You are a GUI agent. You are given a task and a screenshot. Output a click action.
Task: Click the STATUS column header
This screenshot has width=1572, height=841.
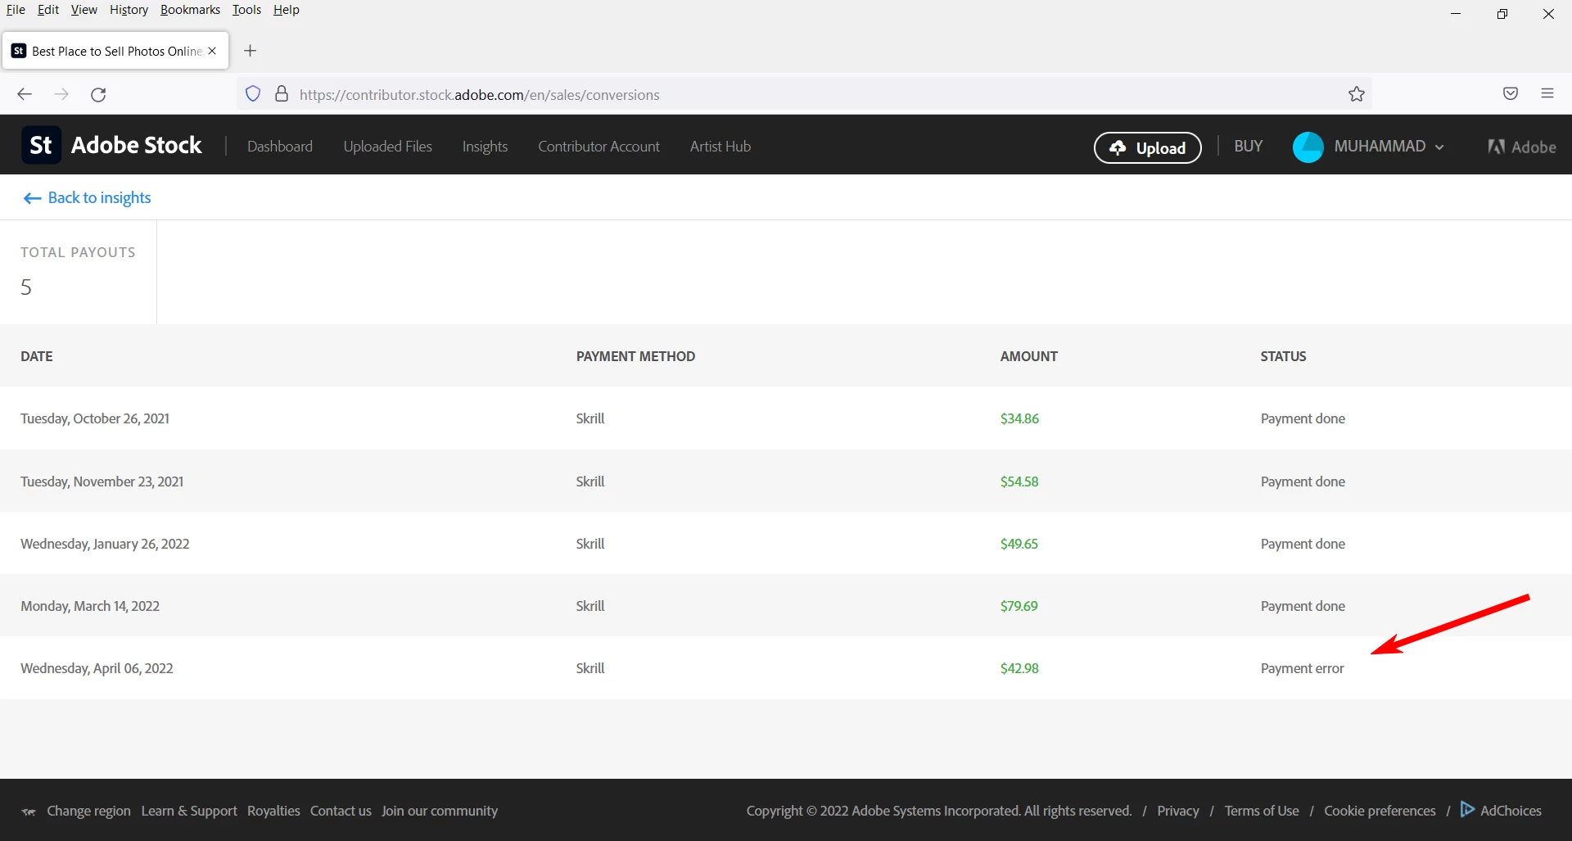[1283, 356]
